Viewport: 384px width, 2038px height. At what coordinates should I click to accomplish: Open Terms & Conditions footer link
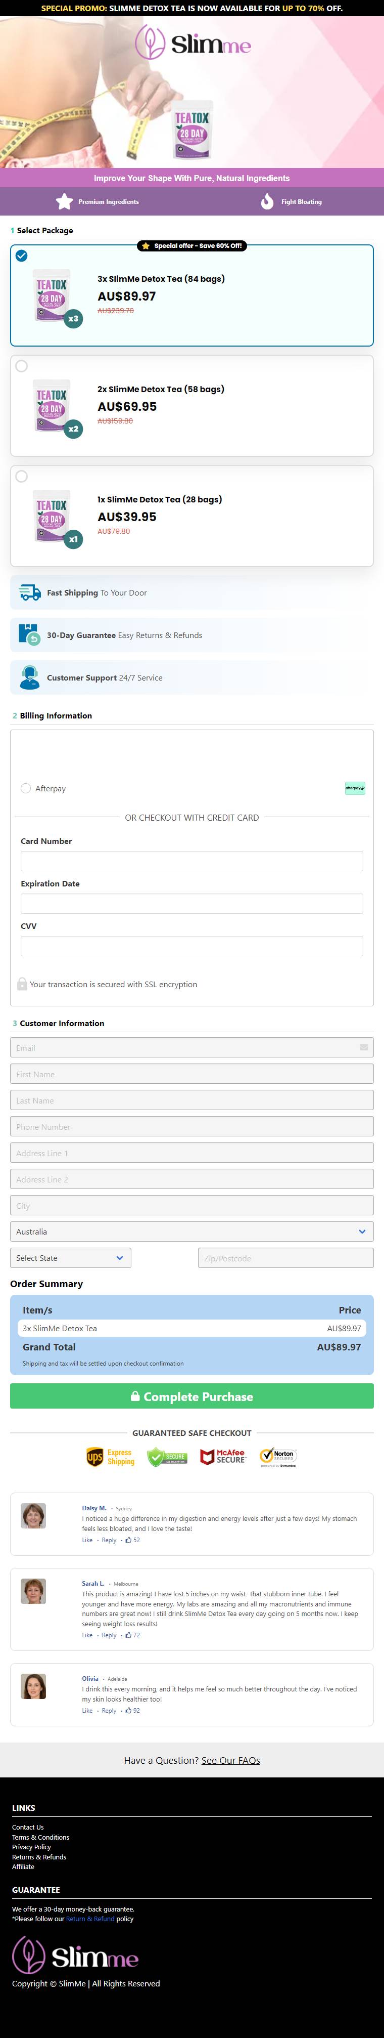(40, 1837)
